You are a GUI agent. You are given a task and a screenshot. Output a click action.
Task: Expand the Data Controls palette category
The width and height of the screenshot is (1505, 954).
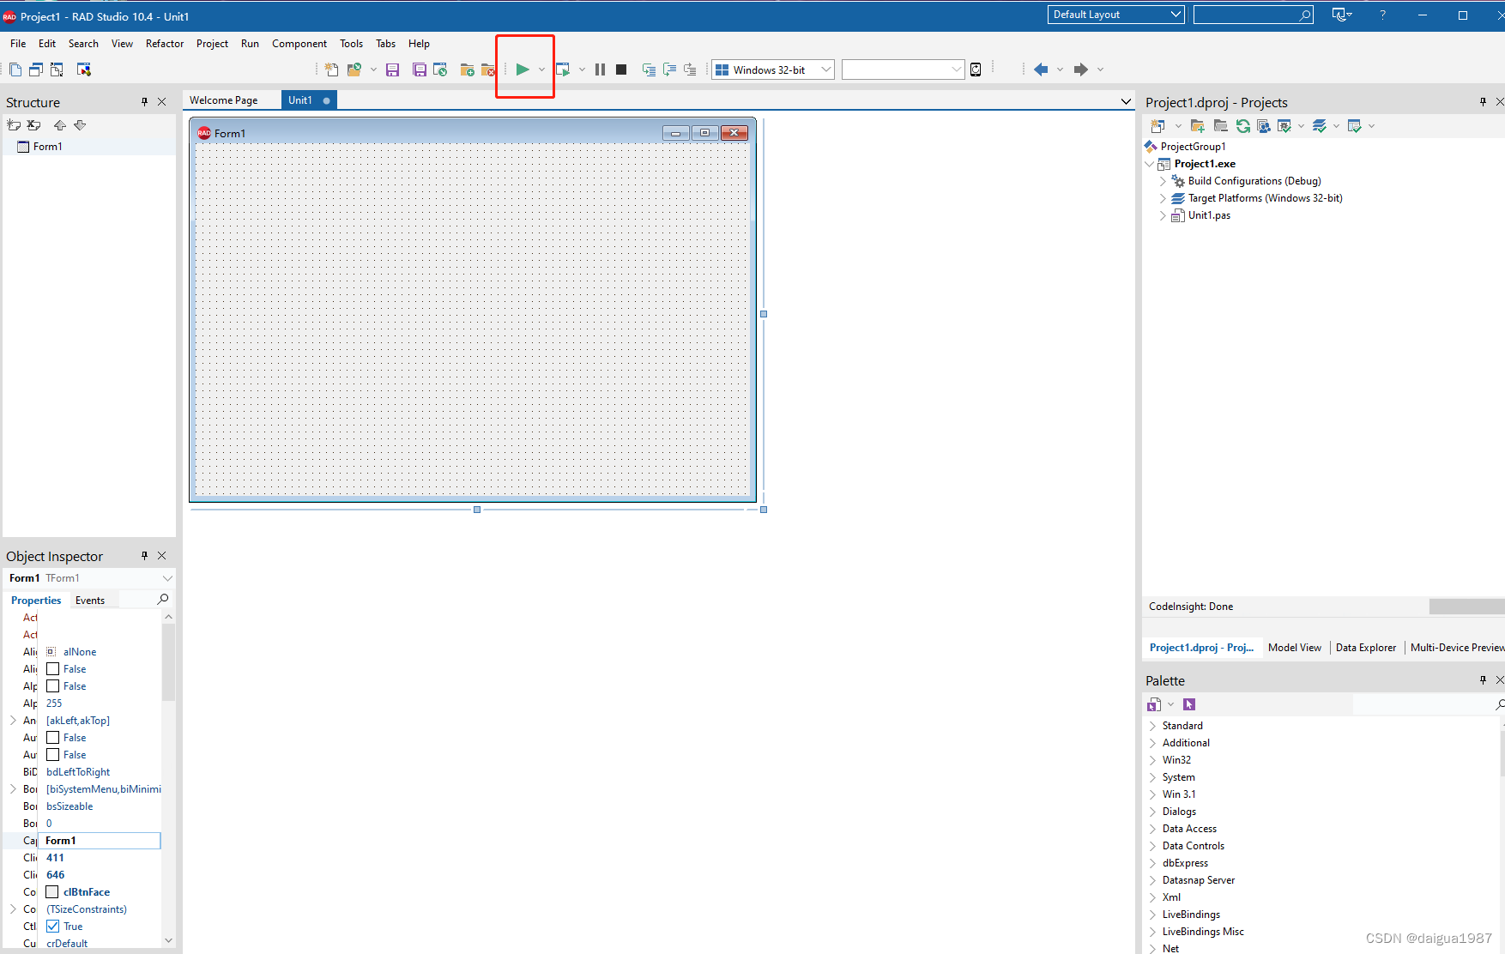click(1153, 846)
